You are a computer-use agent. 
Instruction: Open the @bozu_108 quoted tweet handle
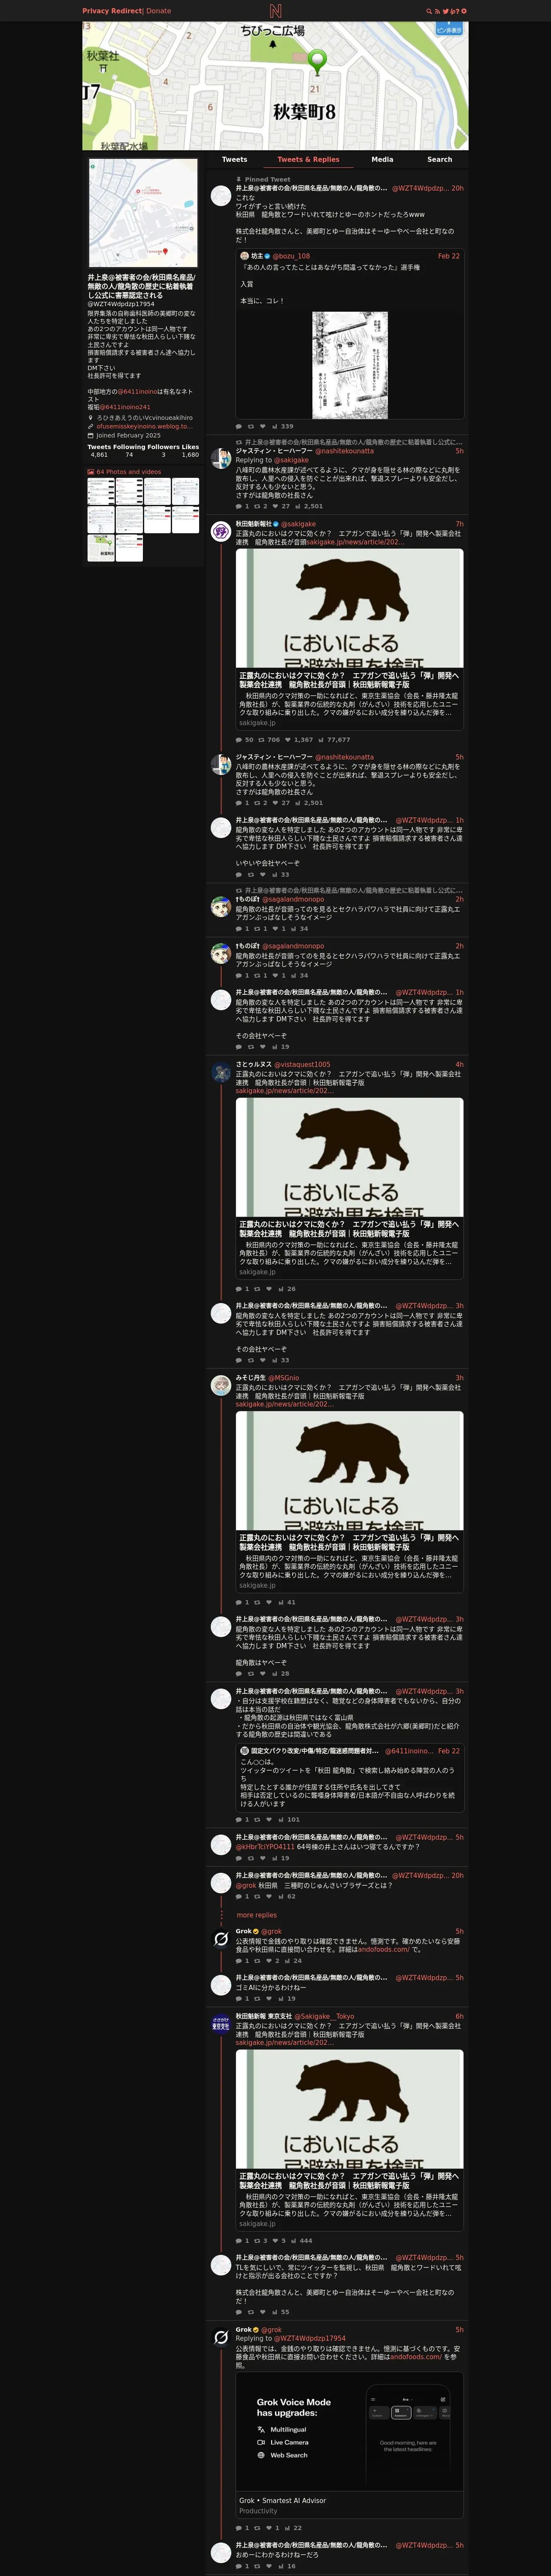point(291,256)
